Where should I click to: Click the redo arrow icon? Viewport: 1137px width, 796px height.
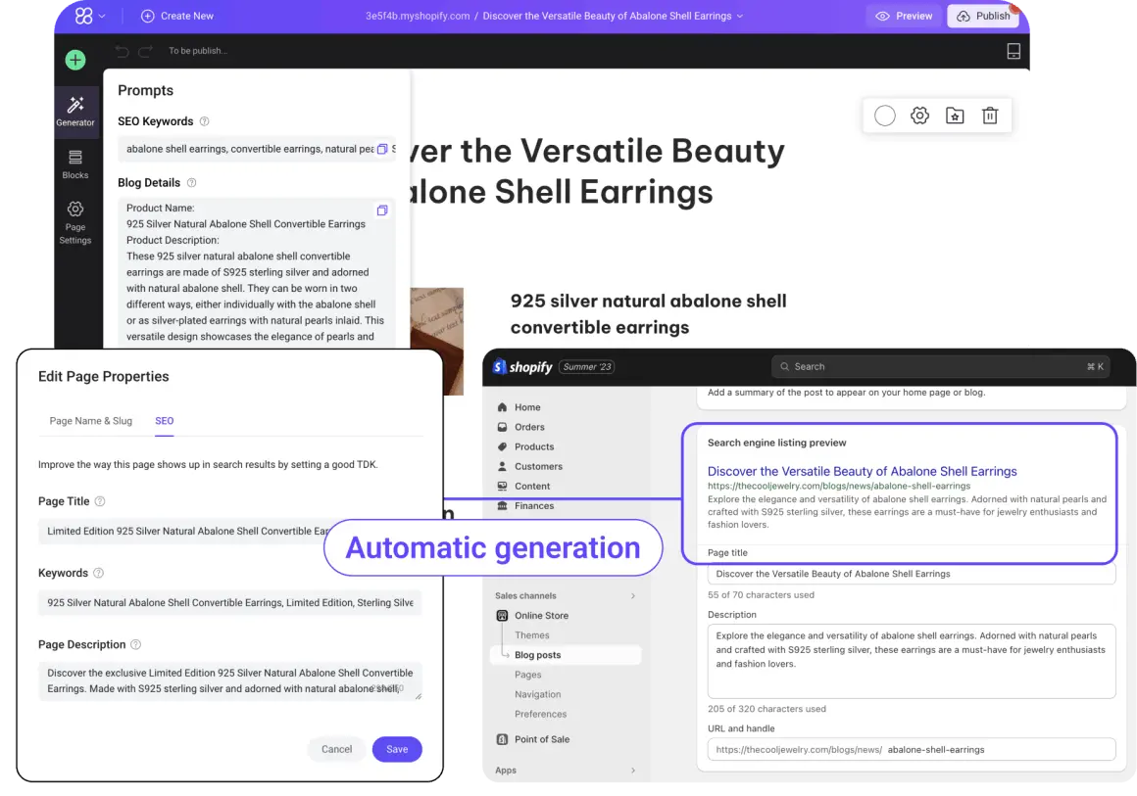click(146, 51)
